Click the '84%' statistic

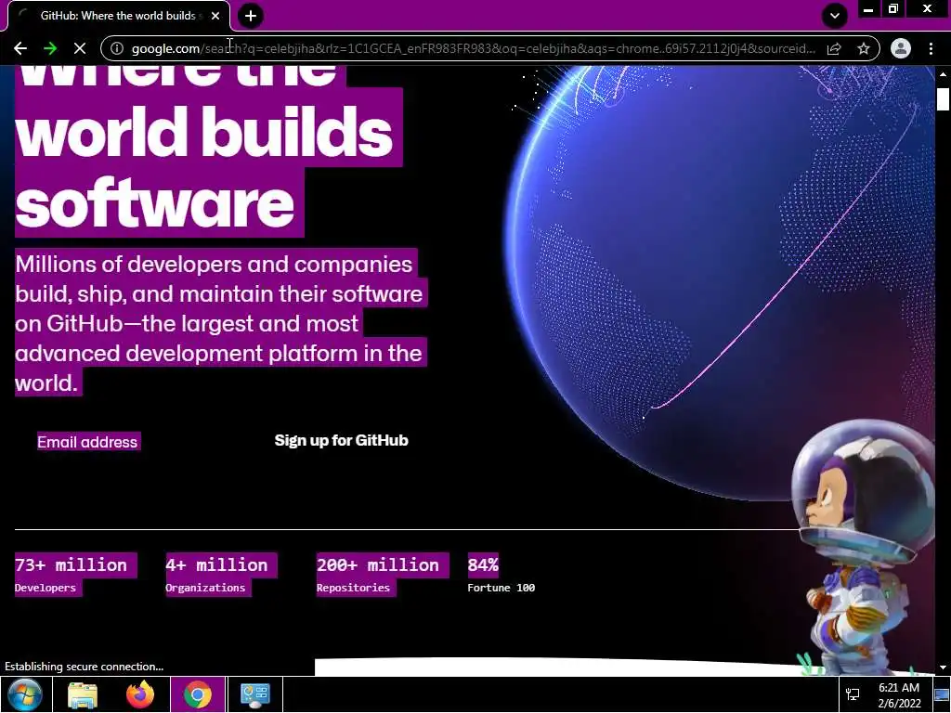(483, 565)
